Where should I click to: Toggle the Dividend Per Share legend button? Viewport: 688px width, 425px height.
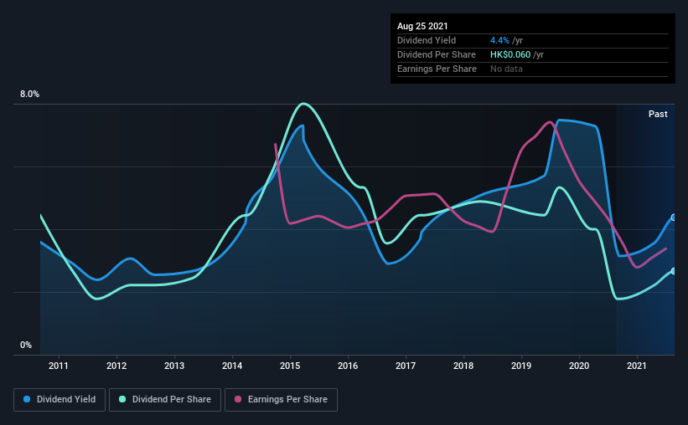coord(165,400)
